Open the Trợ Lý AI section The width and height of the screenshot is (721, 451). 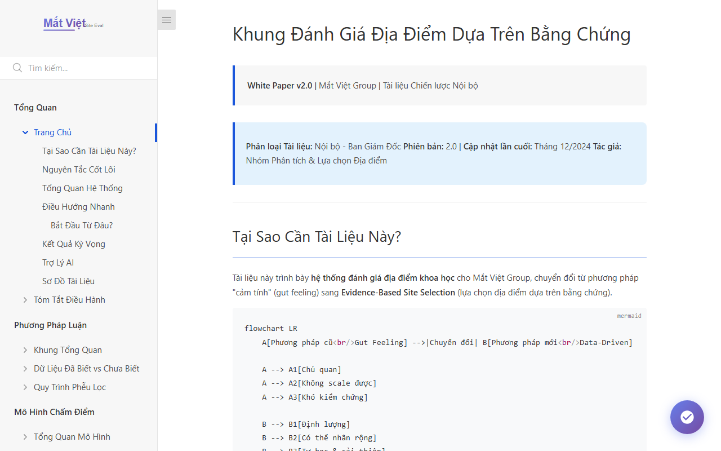(x=58, y=263)
